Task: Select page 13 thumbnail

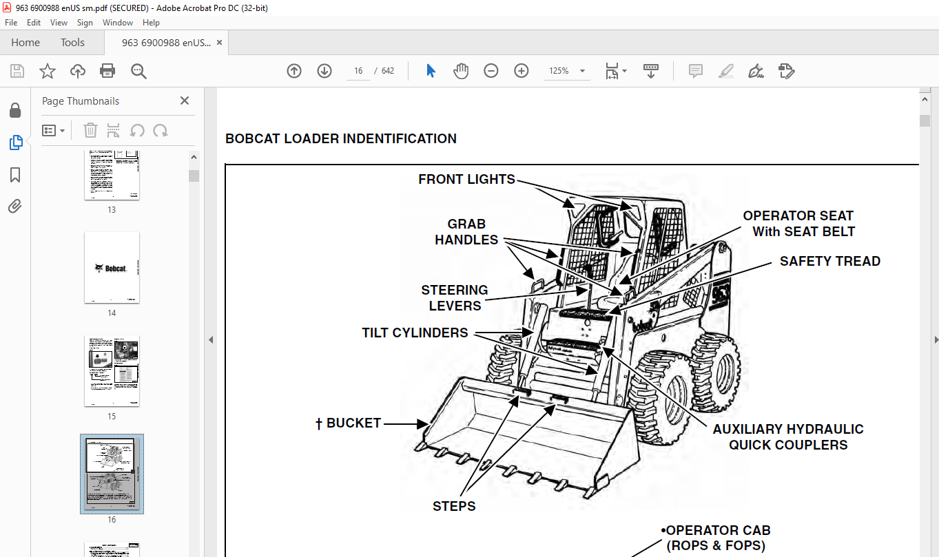Action: click(x=112, y=176)
